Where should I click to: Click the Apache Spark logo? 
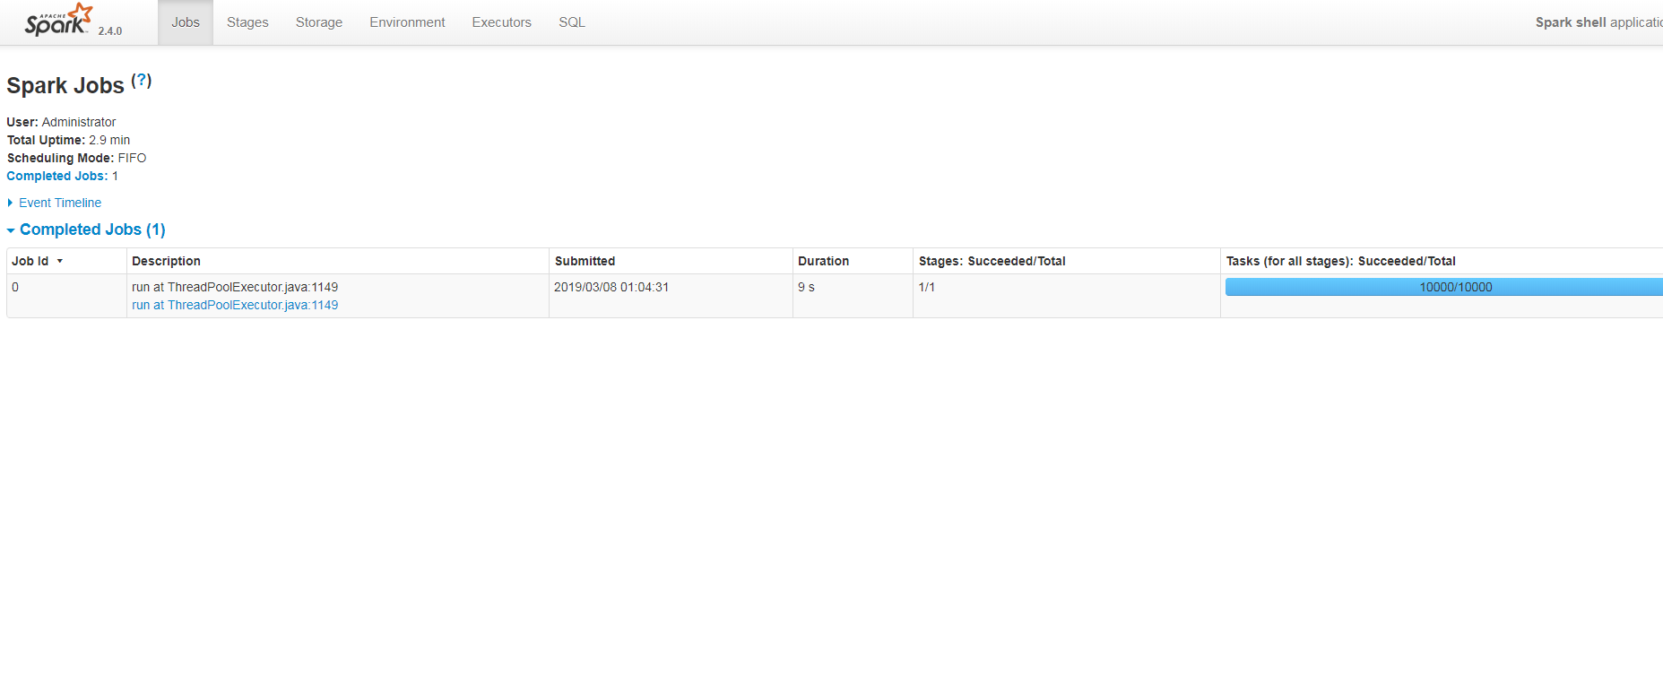point(58,20)
